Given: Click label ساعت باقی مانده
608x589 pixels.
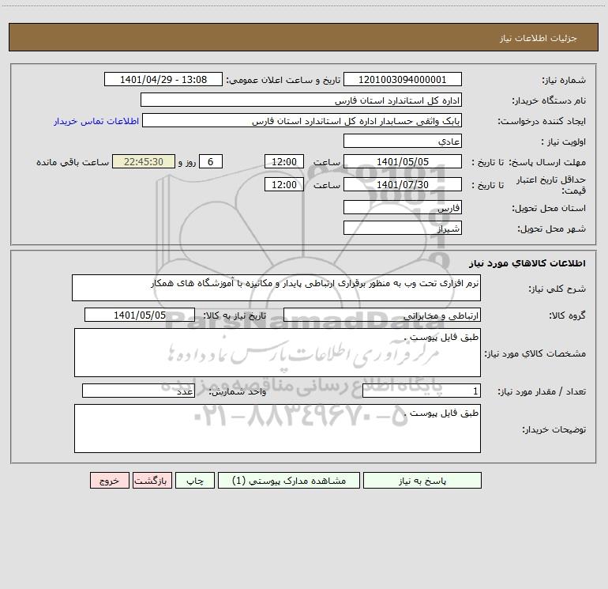Looking at the screenshot, I should (73, 162).
